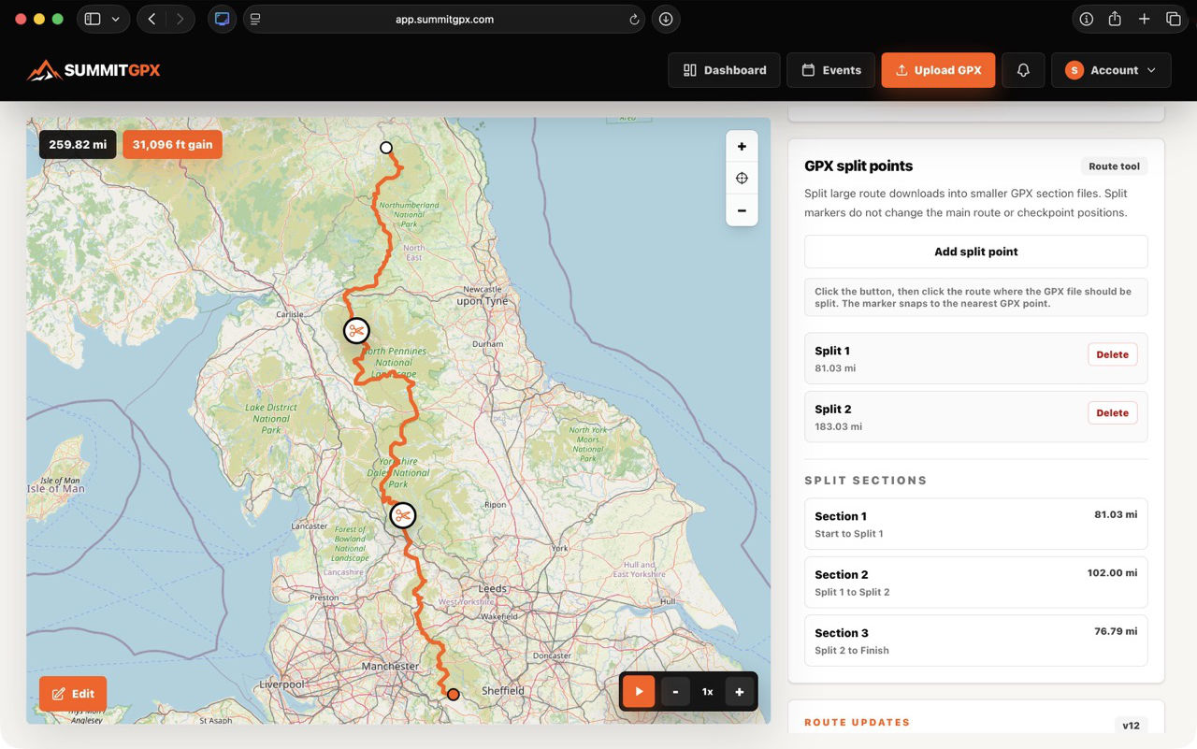Delete Split 1

pyautogui.click(x=1112, y=354)
